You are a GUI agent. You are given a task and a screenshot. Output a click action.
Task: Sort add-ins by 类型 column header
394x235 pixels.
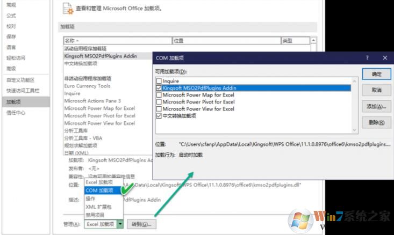(295, 41)
